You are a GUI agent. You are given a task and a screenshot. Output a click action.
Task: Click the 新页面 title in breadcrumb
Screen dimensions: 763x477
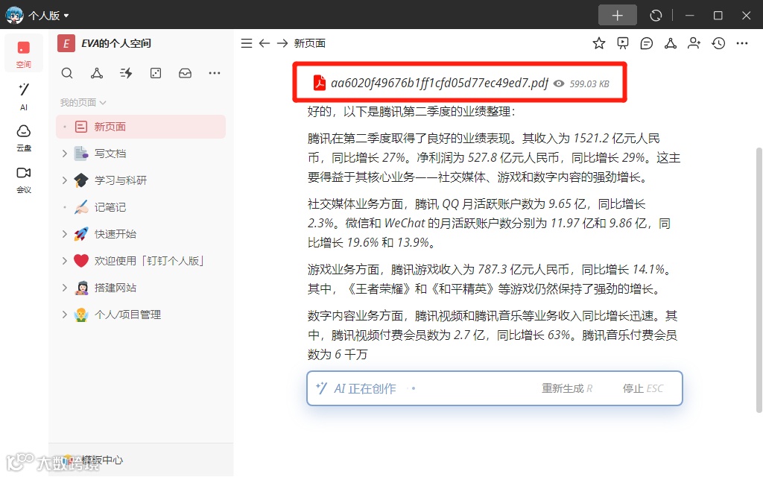pos(309,43)
